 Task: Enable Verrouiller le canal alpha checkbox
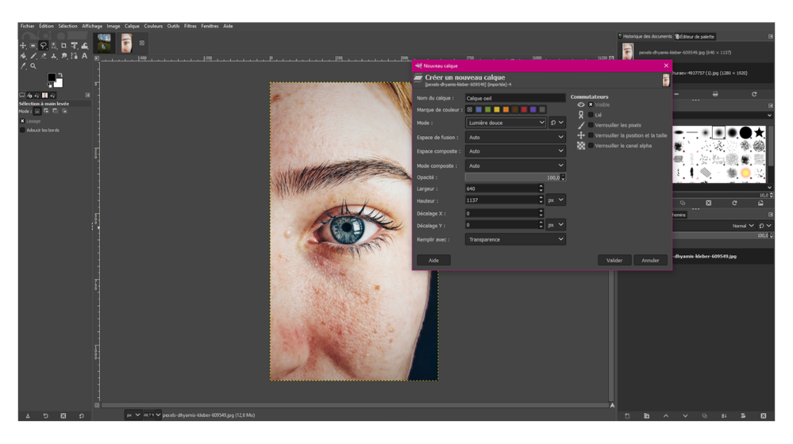tap(591, 146)
